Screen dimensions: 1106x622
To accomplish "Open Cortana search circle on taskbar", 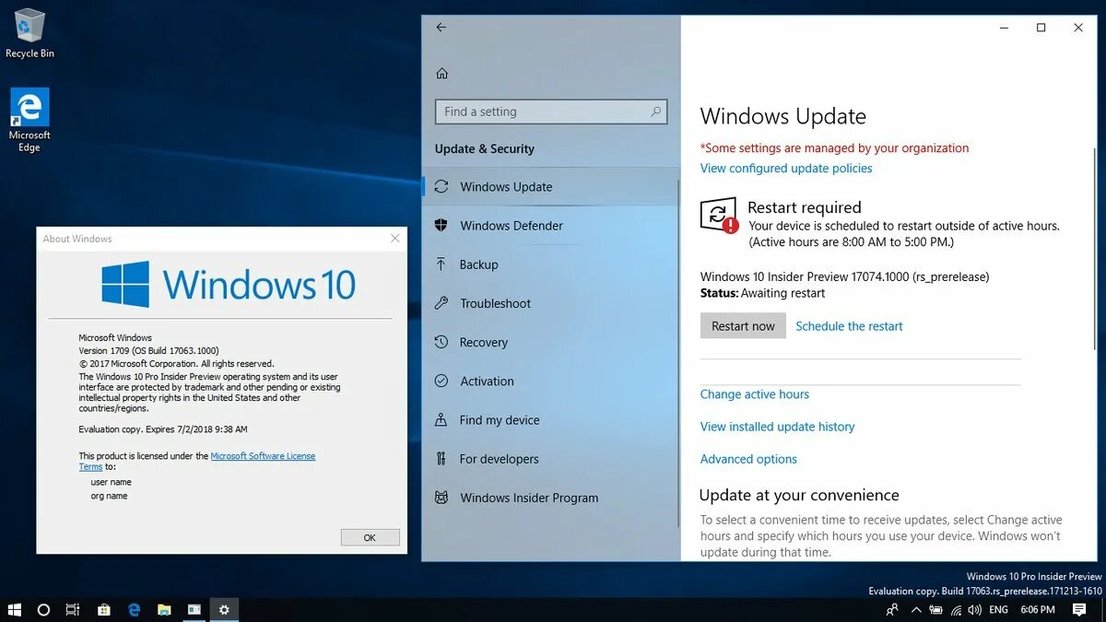I will point(43,610).
